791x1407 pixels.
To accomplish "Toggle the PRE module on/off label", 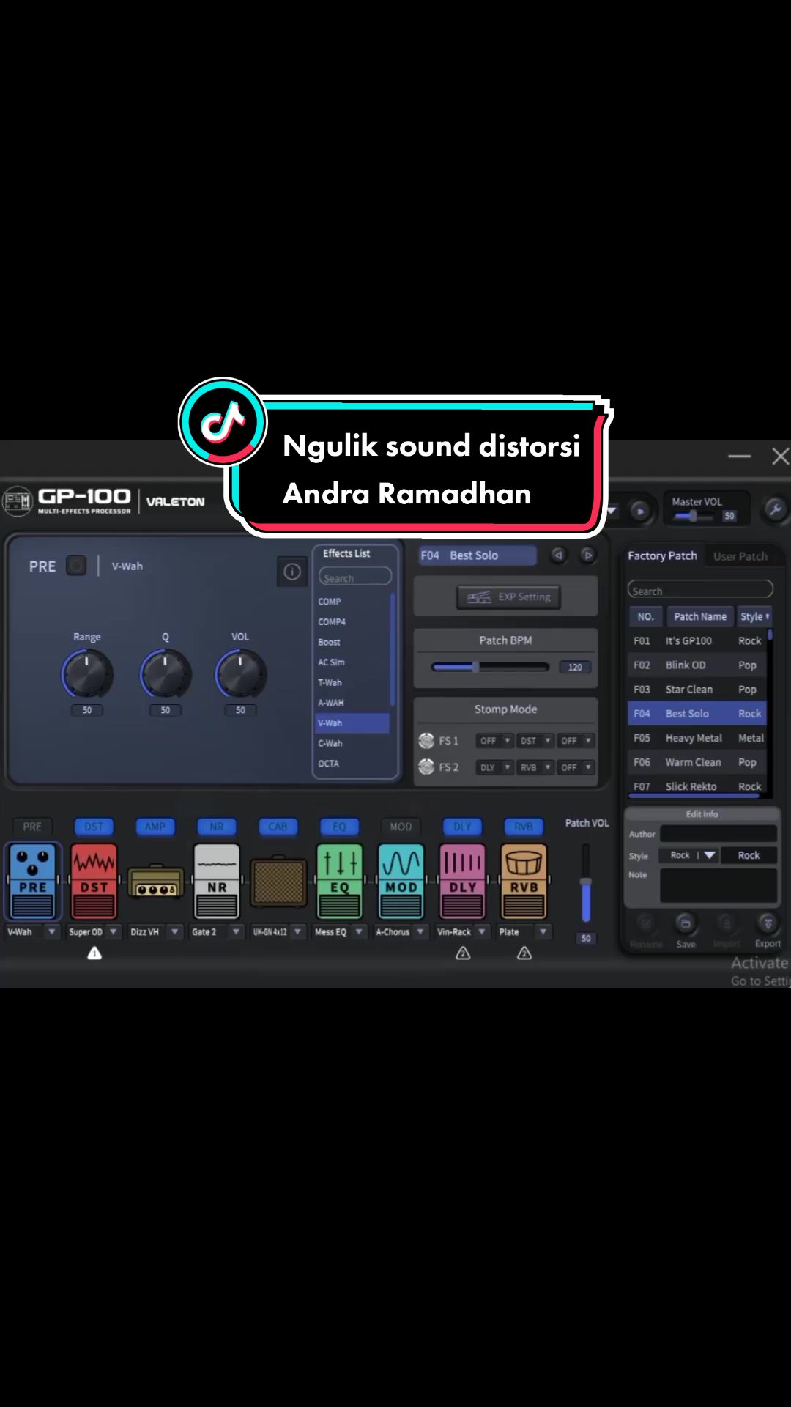I will click(x=32, y=827).
